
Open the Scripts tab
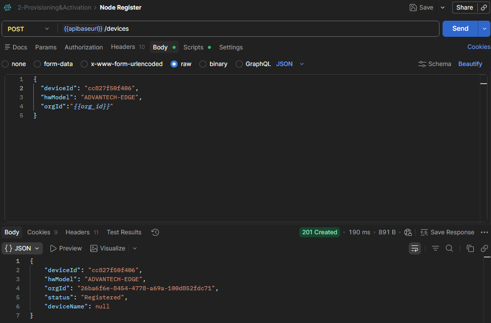pos(197,47)
